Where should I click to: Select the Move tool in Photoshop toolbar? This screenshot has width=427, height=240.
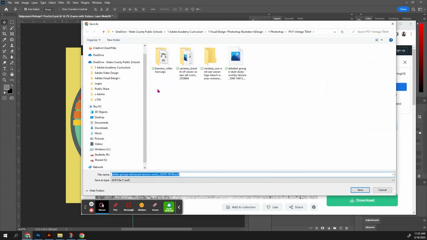click(x=4, y=22)
